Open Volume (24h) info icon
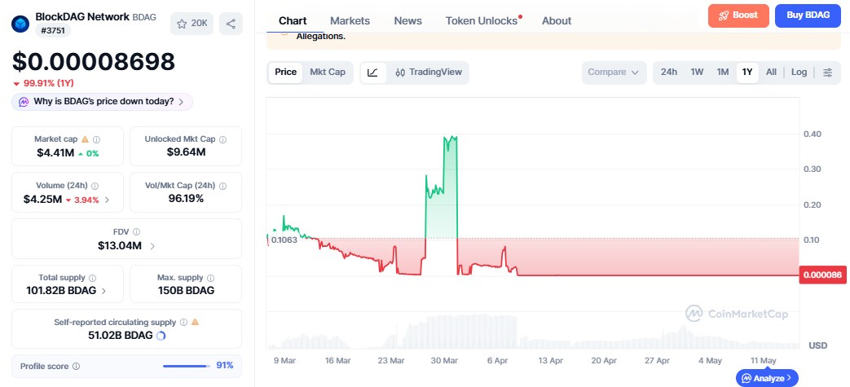This screenshot has width=850, height=387. [95, 186]
